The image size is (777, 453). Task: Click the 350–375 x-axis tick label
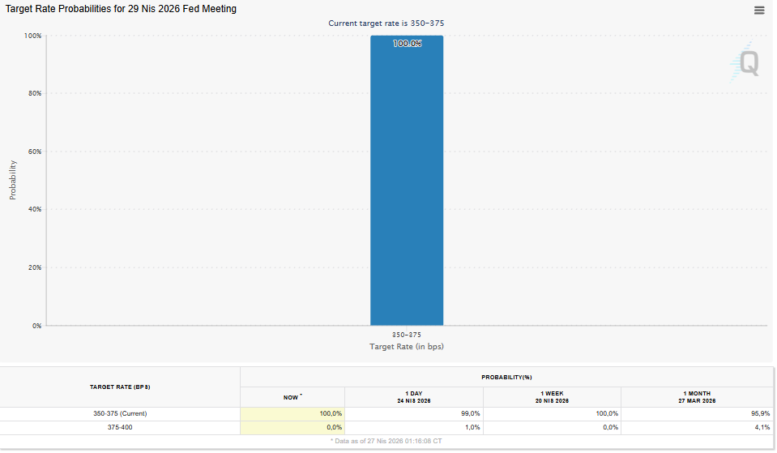point(407,334)
